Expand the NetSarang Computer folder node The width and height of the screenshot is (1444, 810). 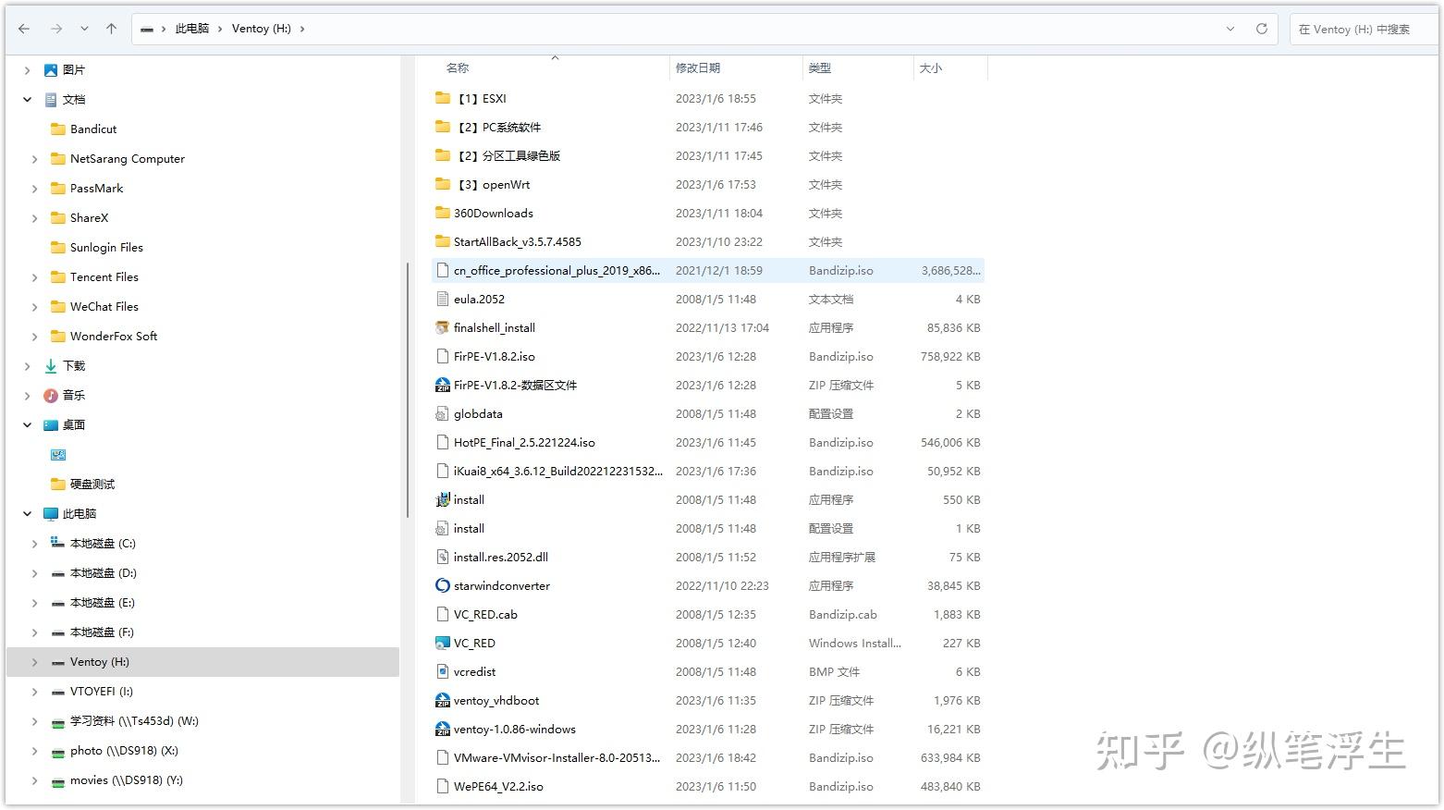coord(35,159)
